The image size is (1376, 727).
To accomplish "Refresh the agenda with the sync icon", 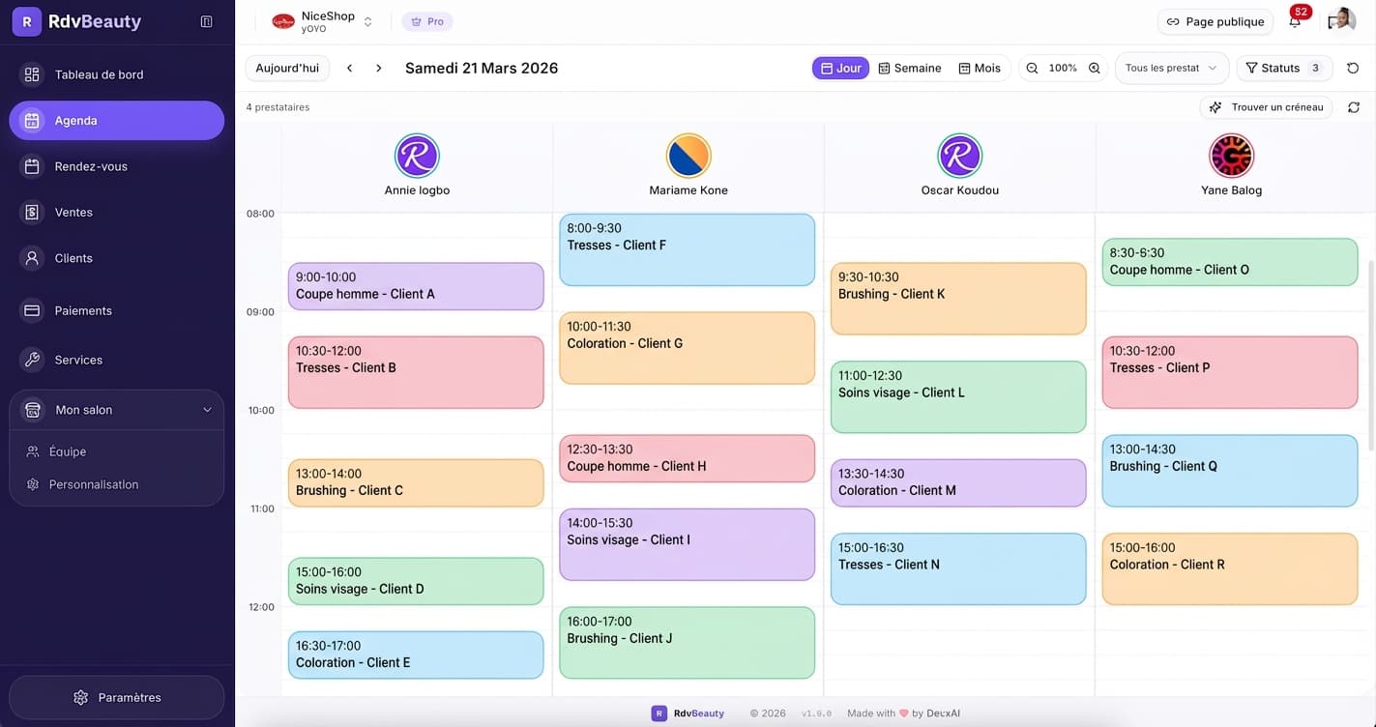I will click(x=1354, y=107).
